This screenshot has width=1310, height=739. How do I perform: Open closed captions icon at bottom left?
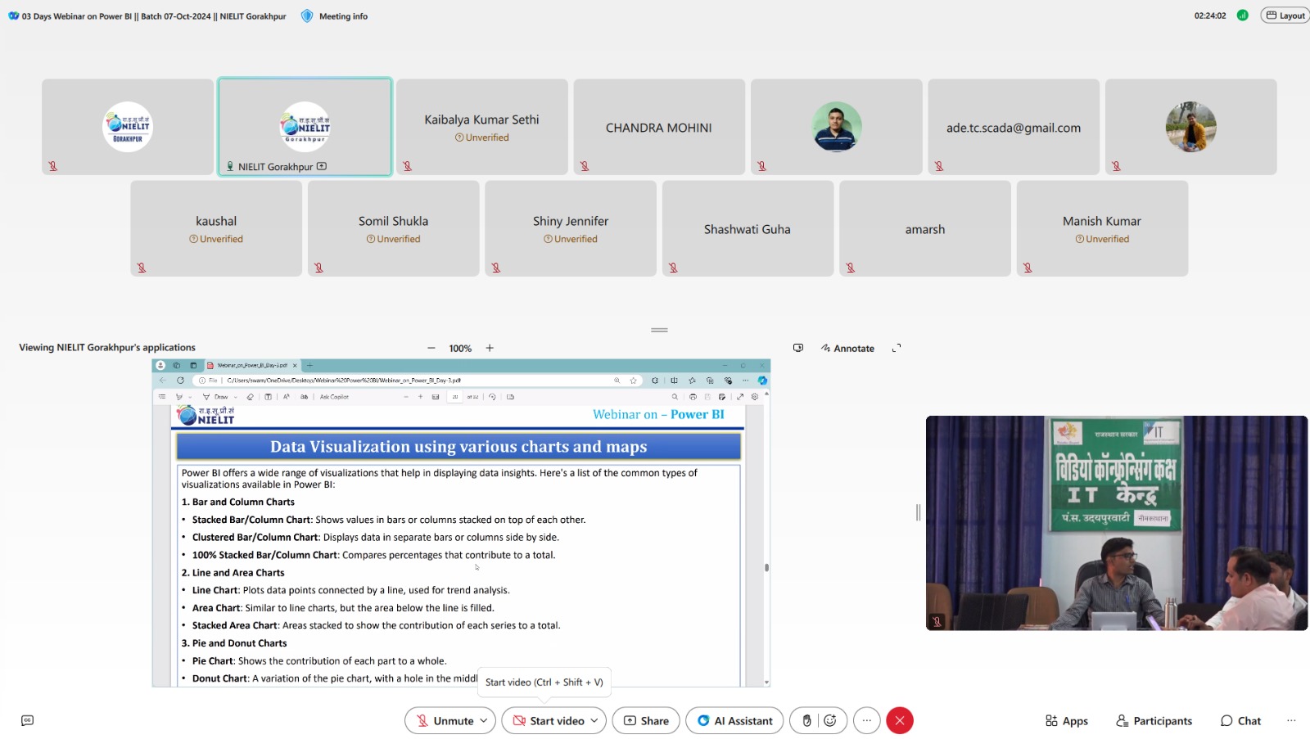point(27,720)
